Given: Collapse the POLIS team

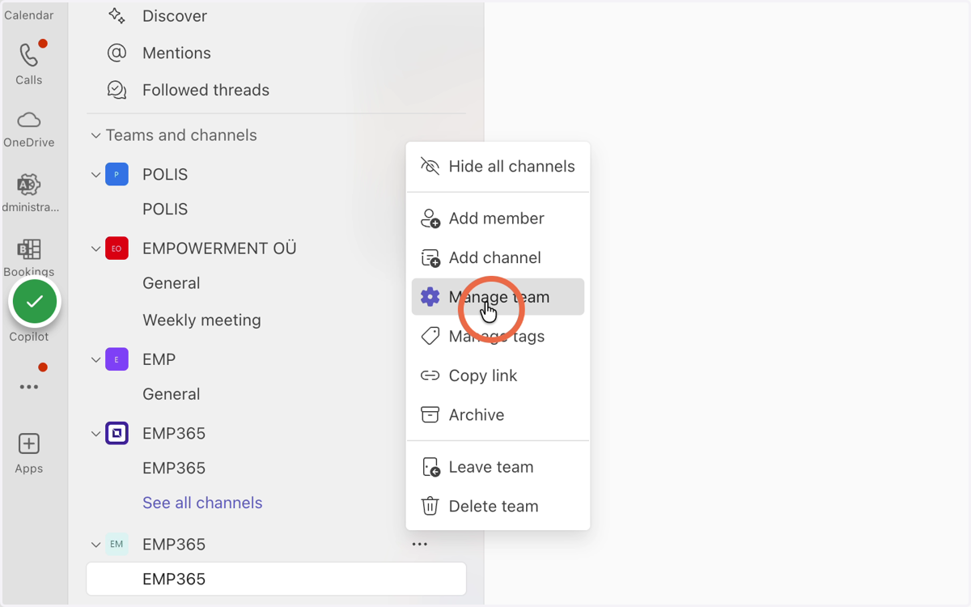Looking at the screenshot, I should [95, 175].
